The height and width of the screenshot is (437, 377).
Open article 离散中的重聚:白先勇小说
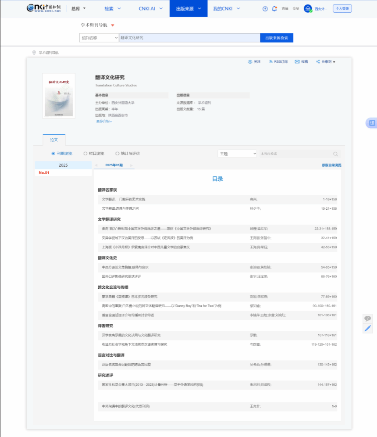pyautogui.click(x=161, y=306)
